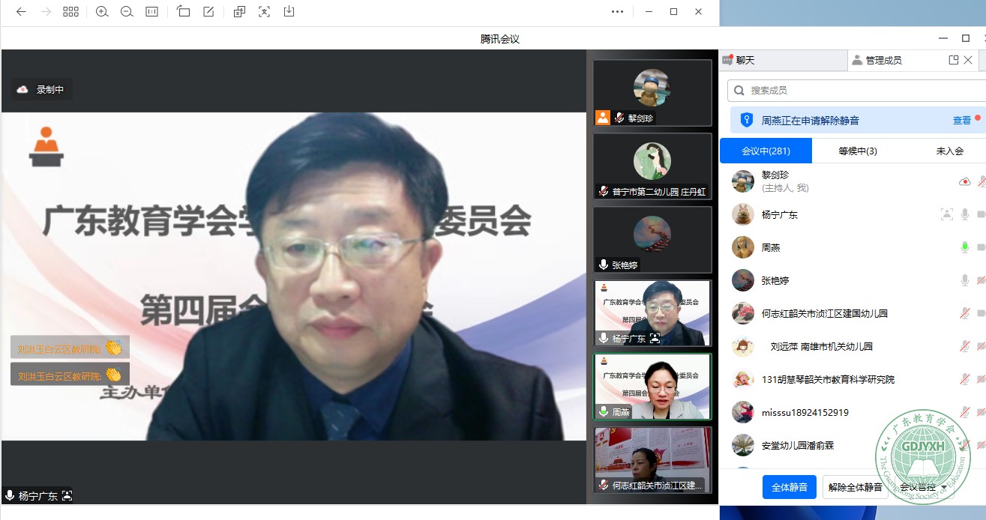Select 刘远萍 南雄市机关幼儿园 in the list
This screenshot has width=986, height=520.
point(822,346)
